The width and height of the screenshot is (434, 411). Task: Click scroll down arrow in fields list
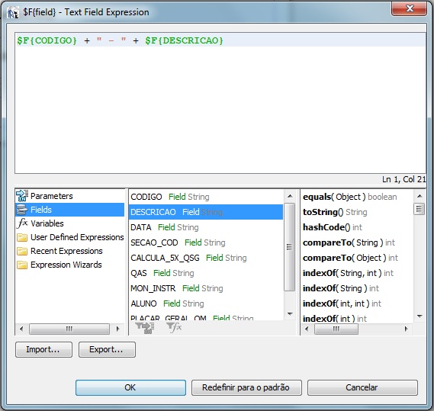coord(290,313)
